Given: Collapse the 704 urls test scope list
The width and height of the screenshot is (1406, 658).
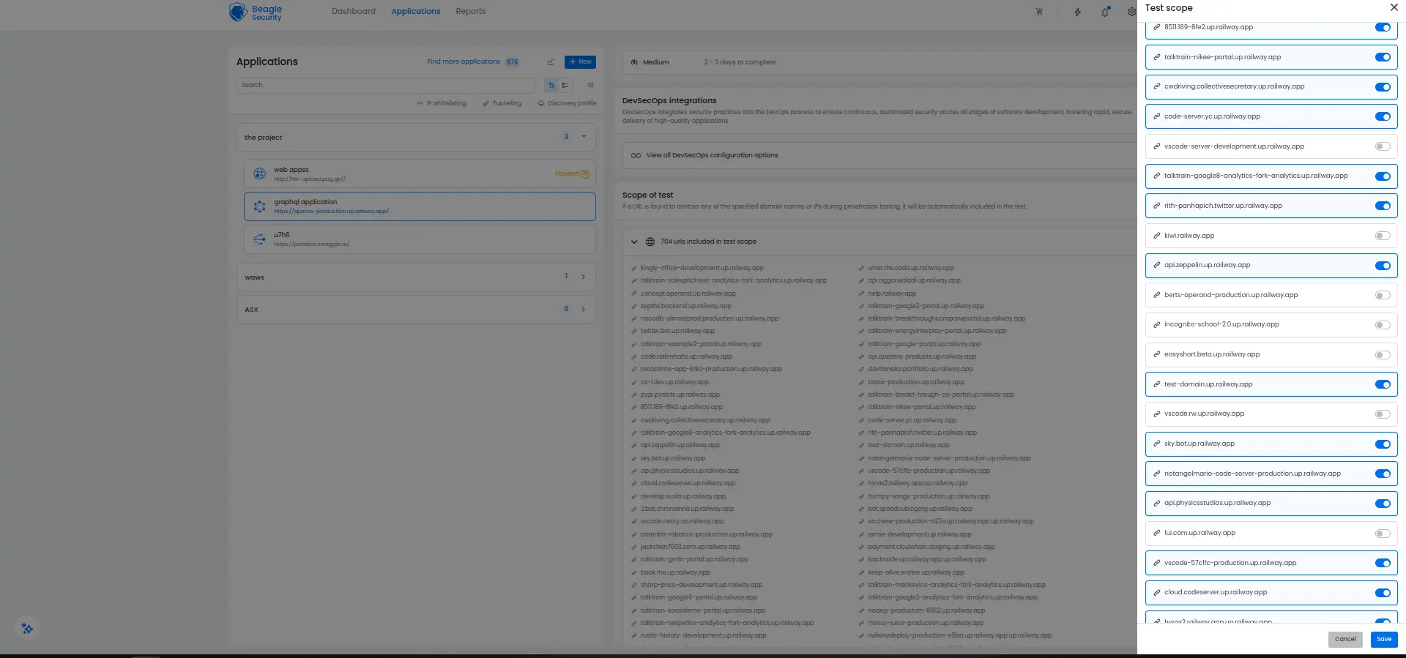Looking at the screenshot, I should click(634, 242).
